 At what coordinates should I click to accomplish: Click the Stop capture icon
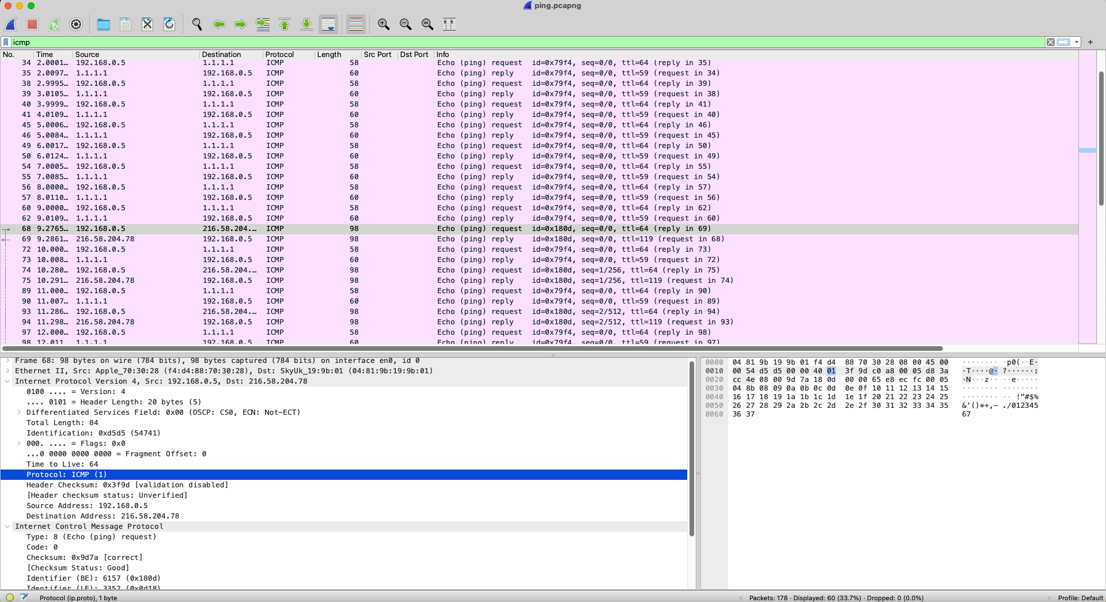32,24
